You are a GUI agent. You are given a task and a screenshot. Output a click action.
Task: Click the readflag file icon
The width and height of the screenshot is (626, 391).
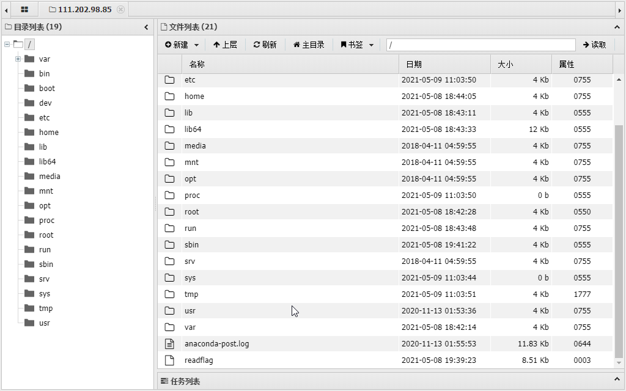(x=170, y=360)
